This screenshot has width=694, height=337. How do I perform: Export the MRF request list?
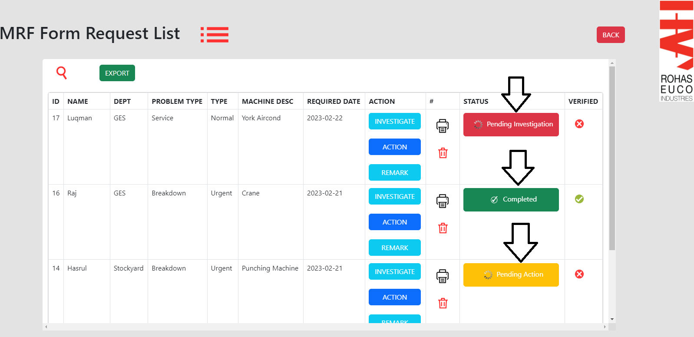pyautogui.click(x=117, y=73)
